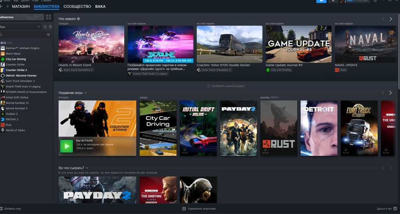Open the ВАКА profile tab
400x214 pixels.
pos(100,6)
